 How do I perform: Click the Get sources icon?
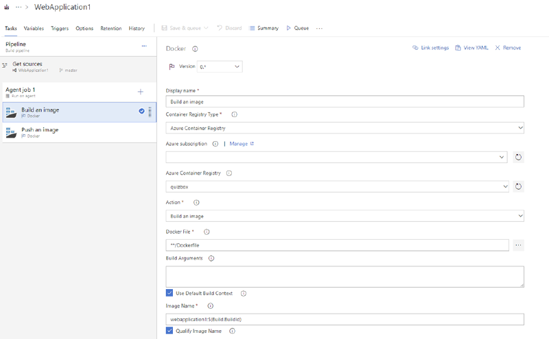coord(5,65)
